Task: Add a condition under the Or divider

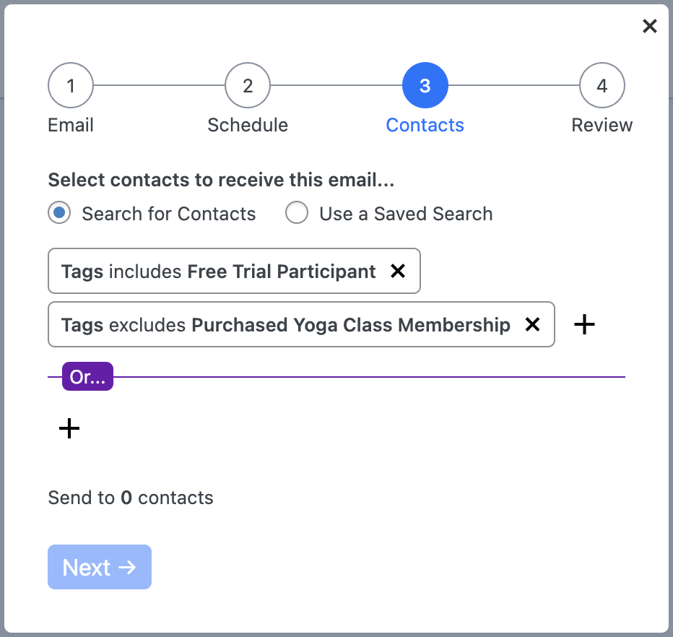Action: pos(69,428)
